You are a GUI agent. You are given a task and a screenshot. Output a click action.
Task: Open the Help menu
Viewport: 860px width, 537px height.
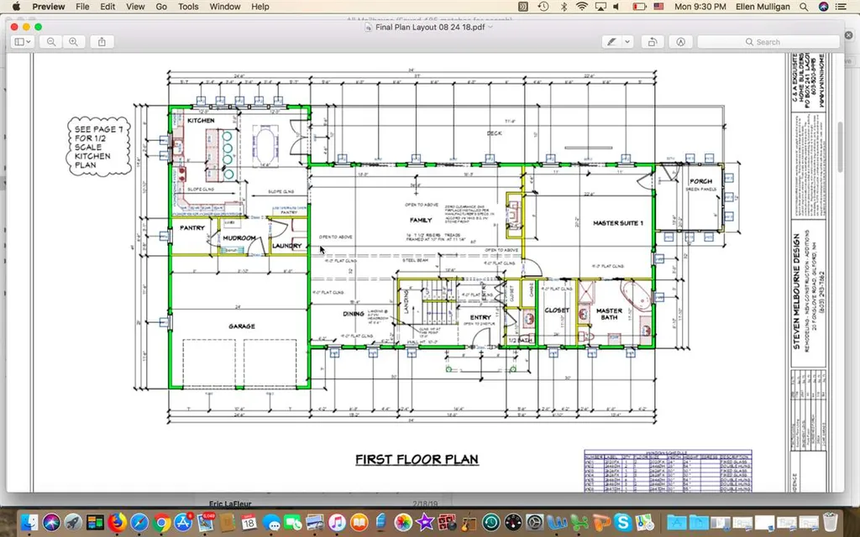[260, 7]
